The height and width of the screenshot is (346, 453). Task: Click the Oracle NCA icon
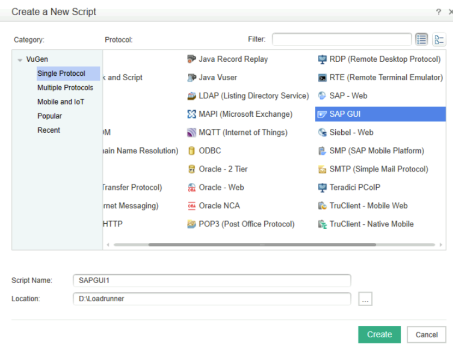(191, 206)
